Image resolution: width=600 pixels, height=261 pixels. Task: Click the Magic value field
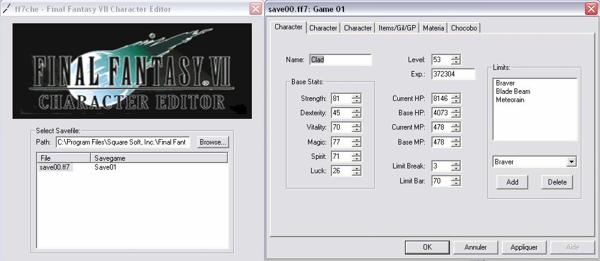(x=342, y=142)
